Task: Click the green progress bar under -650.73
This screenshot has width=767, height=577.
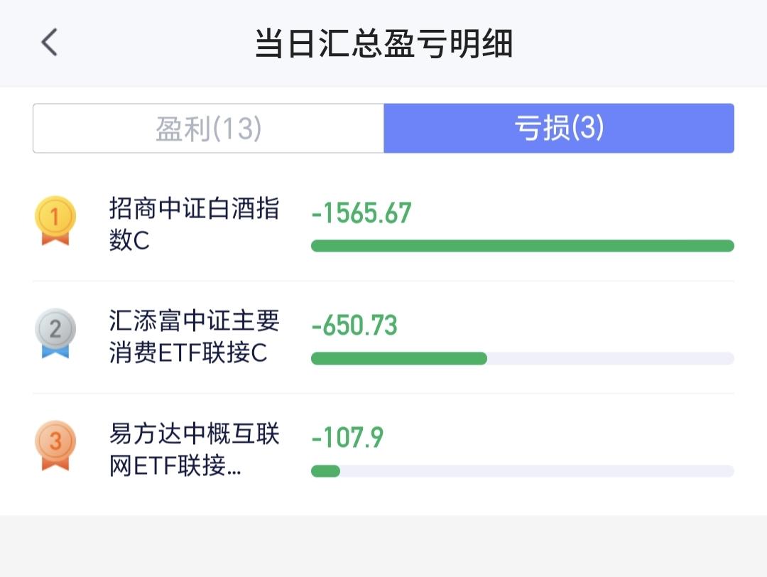Action: [x=399, y=358]
